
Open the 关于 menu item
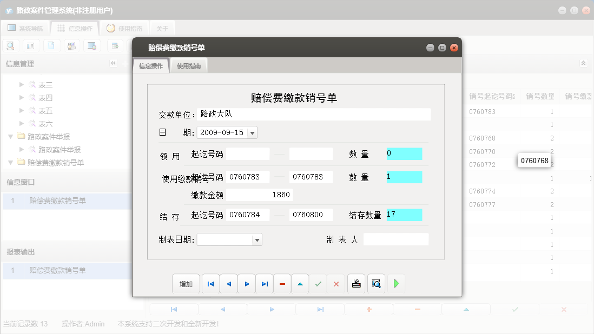(162, 28)
